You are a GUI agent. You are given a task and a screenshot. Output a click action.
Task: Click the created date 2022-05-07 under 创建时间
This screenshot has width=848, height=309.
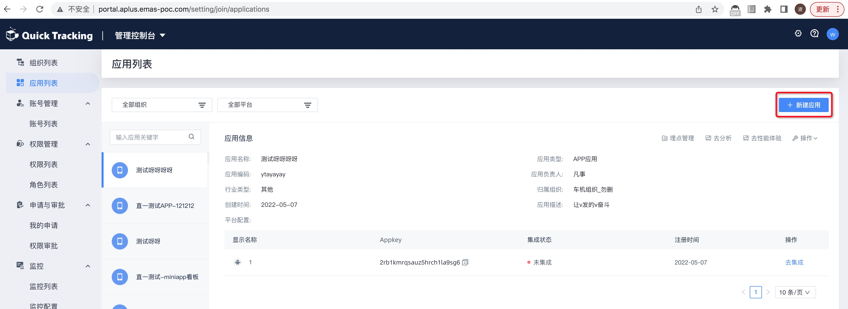[279, 205]
